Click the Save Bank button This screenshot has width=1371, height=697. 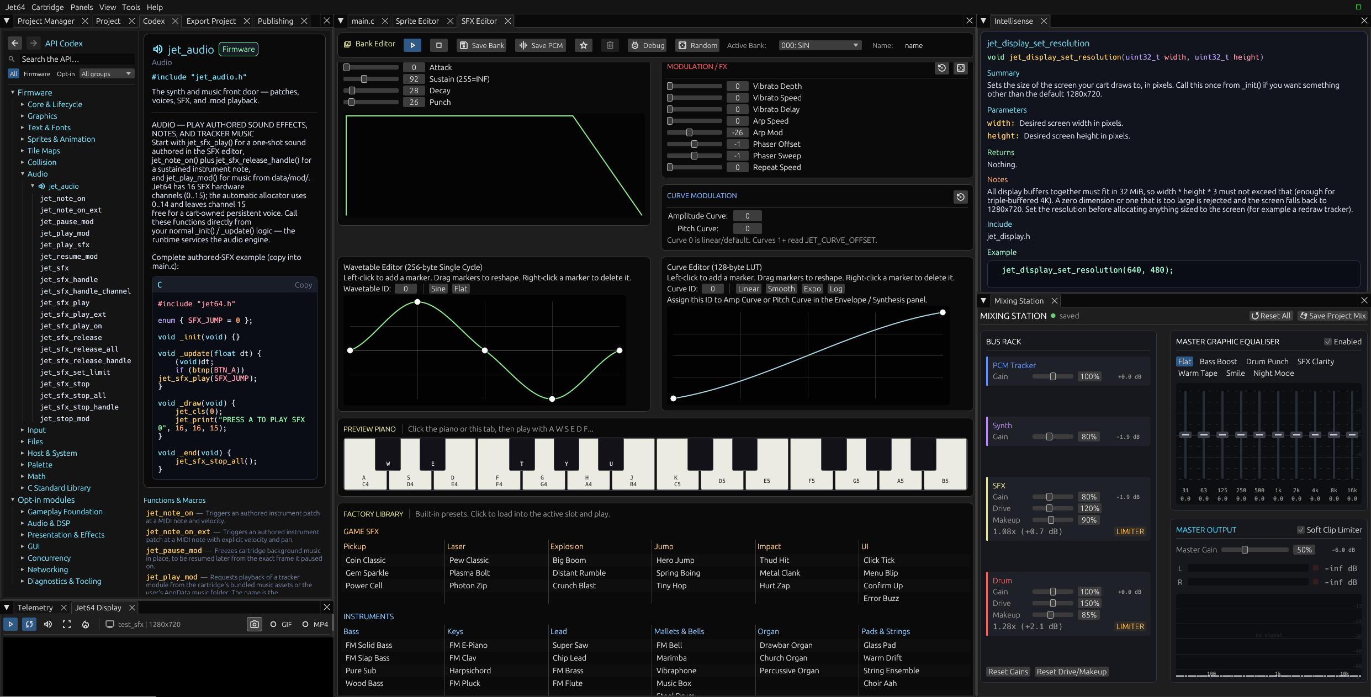pyautogui.click(x=481, y=45)
